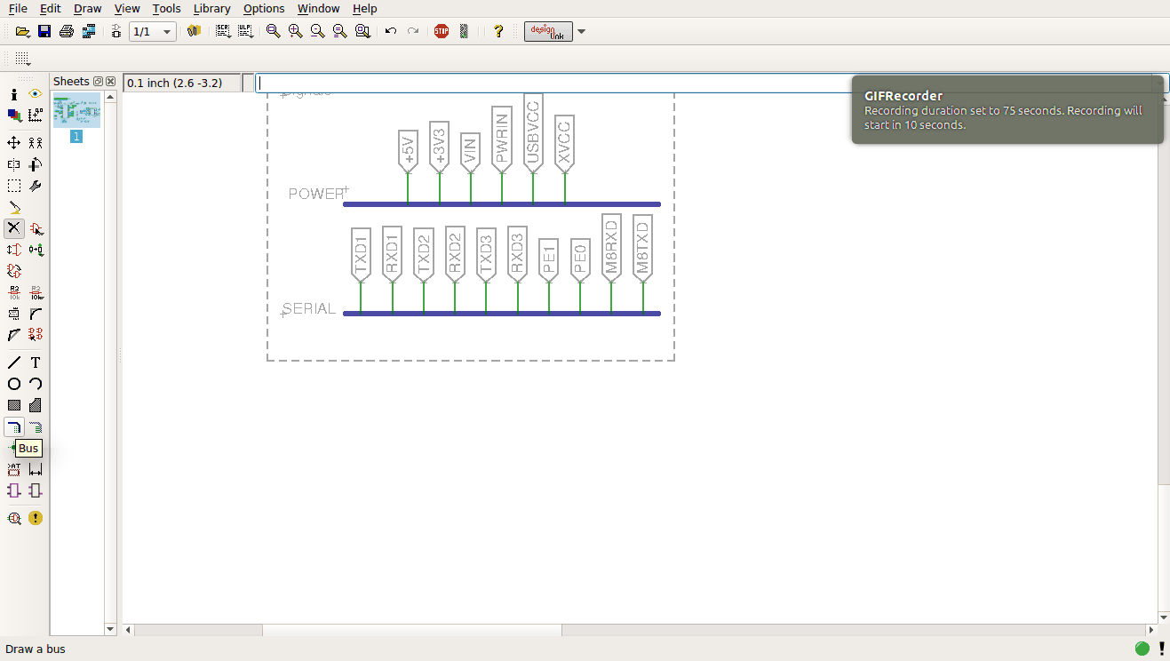Run the ERC check icon
The image size is (1170, 661).
(14, 518)
